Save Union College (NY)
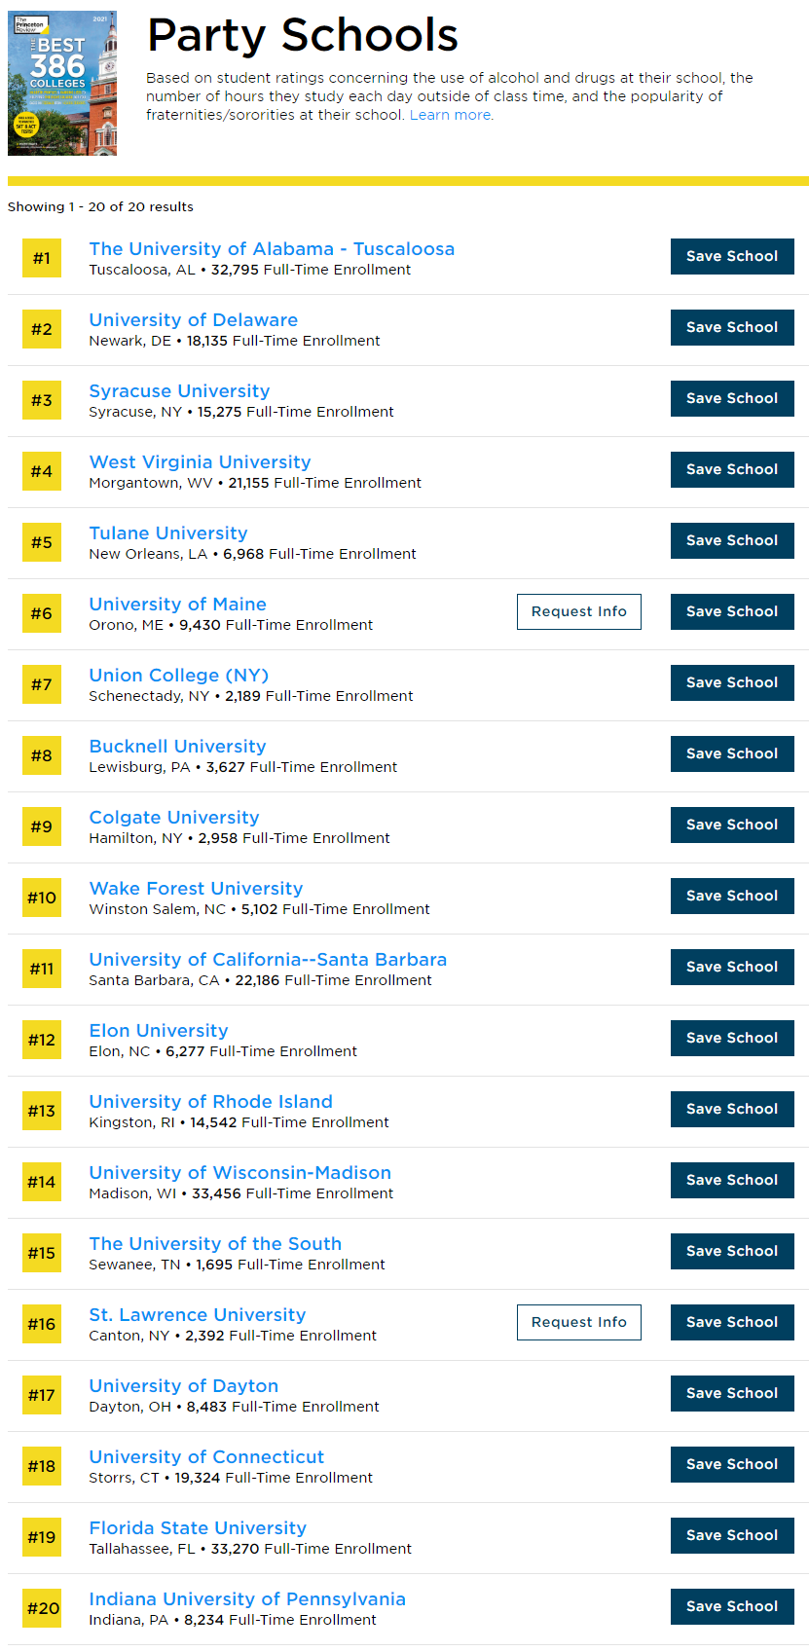Image resolution: width=809 pixels, height=1651 pixels. point(732,682)
